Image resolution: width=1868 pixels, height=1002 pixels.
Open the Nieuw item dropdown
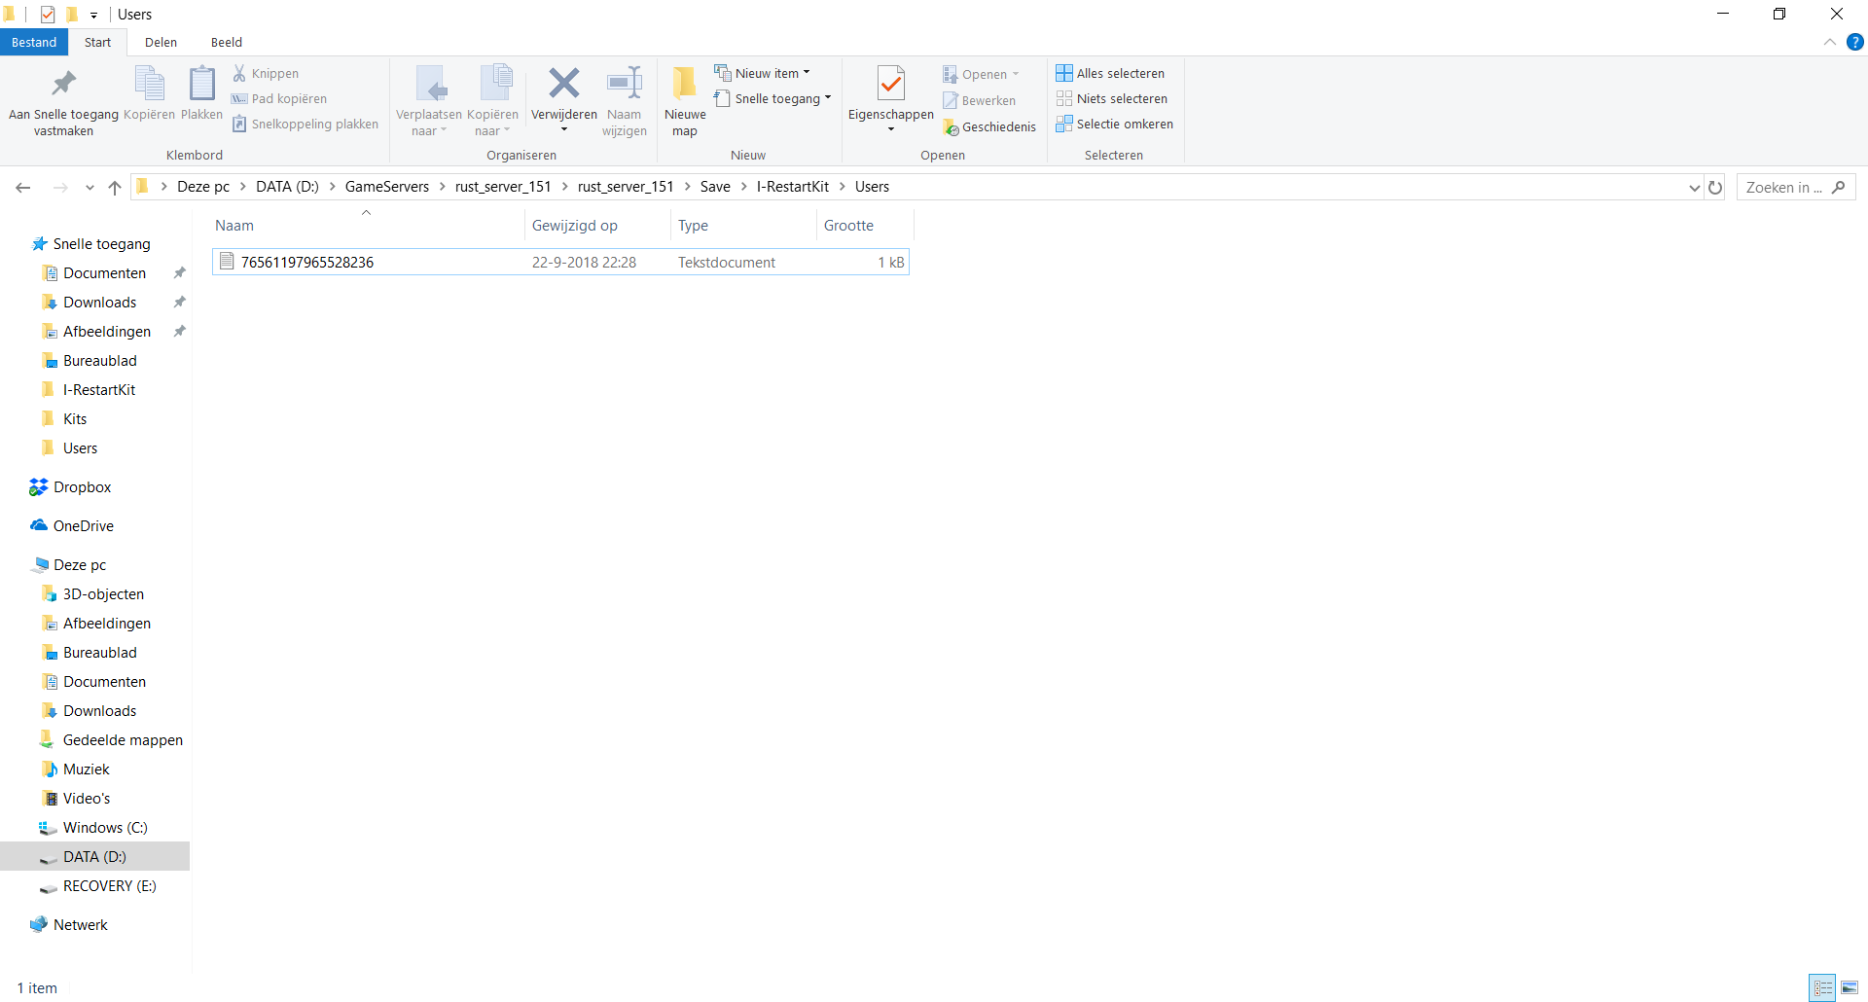(x=763, y=73)
